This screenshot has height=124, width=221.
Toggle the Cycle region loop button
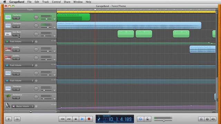(141, 119)
